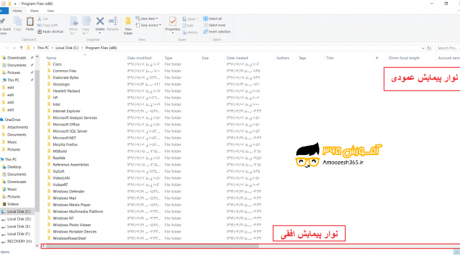Select Downloads in Quick access
This screenshot has width=460, height=255.
click(x=17, y=57)
